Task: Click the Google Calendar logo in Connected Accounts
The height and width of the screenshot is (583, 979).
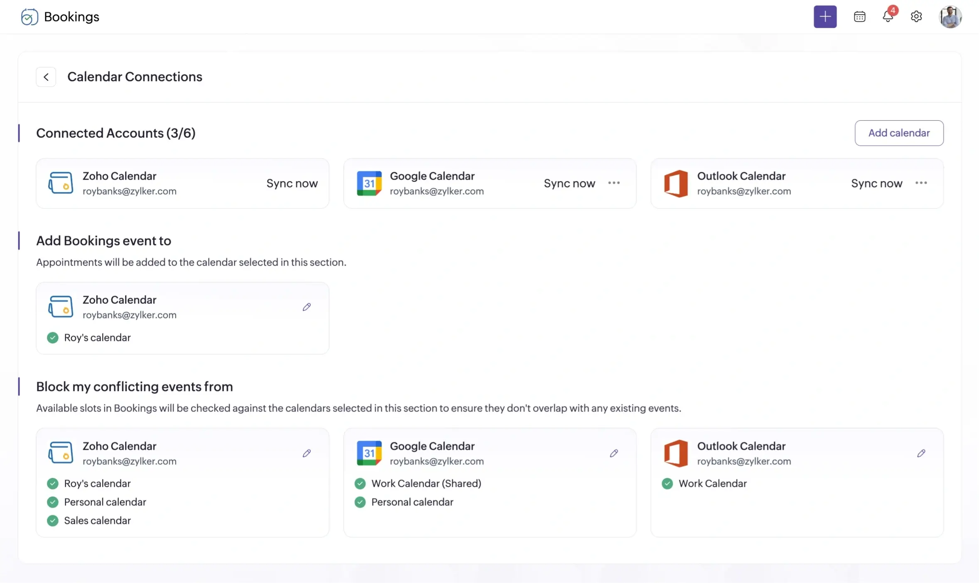Action: pyautogui.click(x=369, y=183)
